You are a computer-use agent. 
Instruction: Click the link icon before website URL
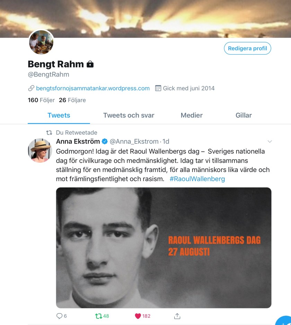(x=31, y=88)
